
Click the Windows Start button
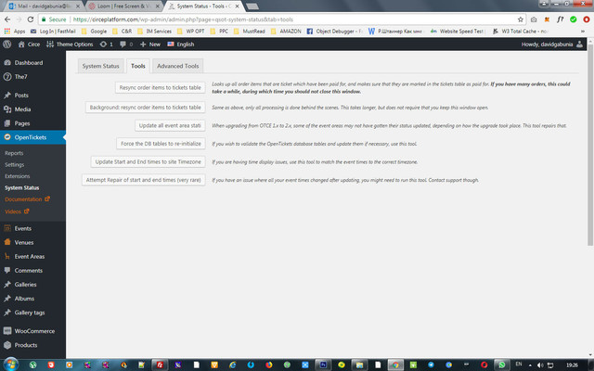click(x=10, y=365)
